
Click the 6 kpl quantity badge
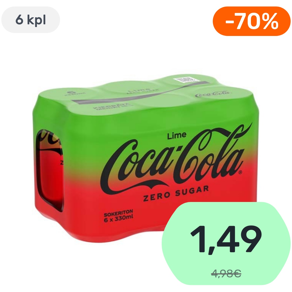point(31,20)
